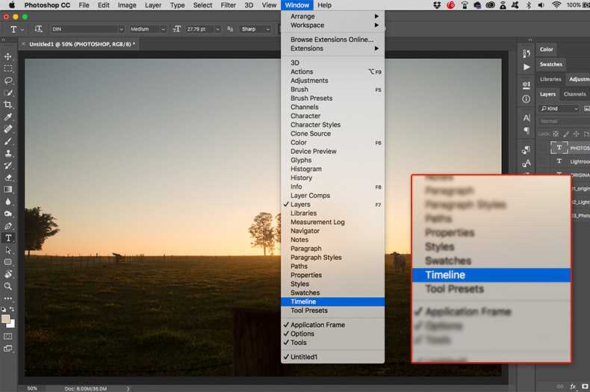Screen dimensions: 590x392
Task: Switch to the Channels tab
Action: 574,94
